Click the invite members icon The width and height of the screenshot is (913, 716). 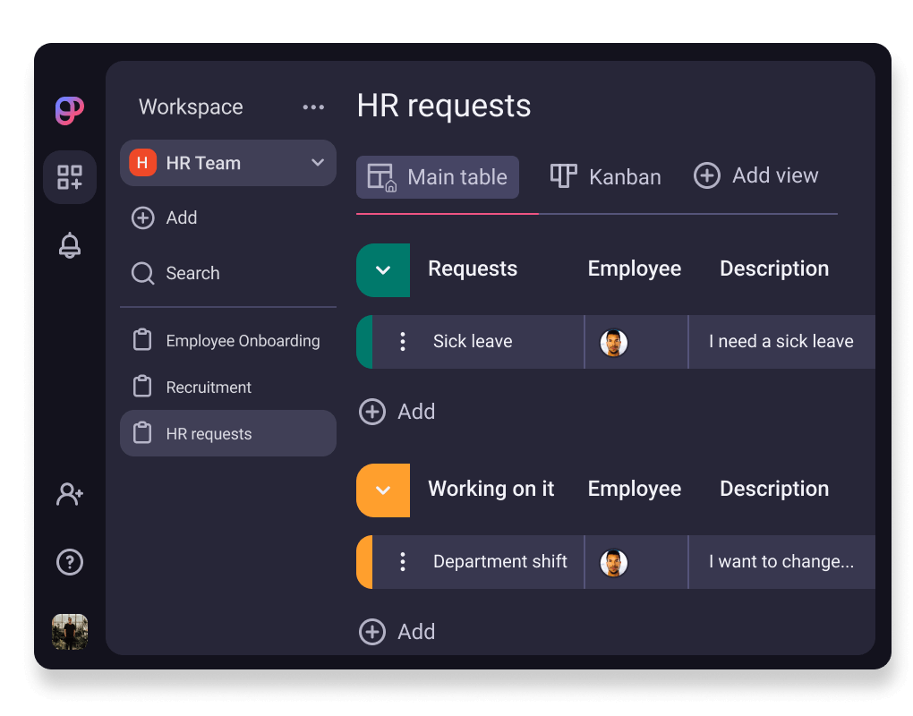point(69,494)
